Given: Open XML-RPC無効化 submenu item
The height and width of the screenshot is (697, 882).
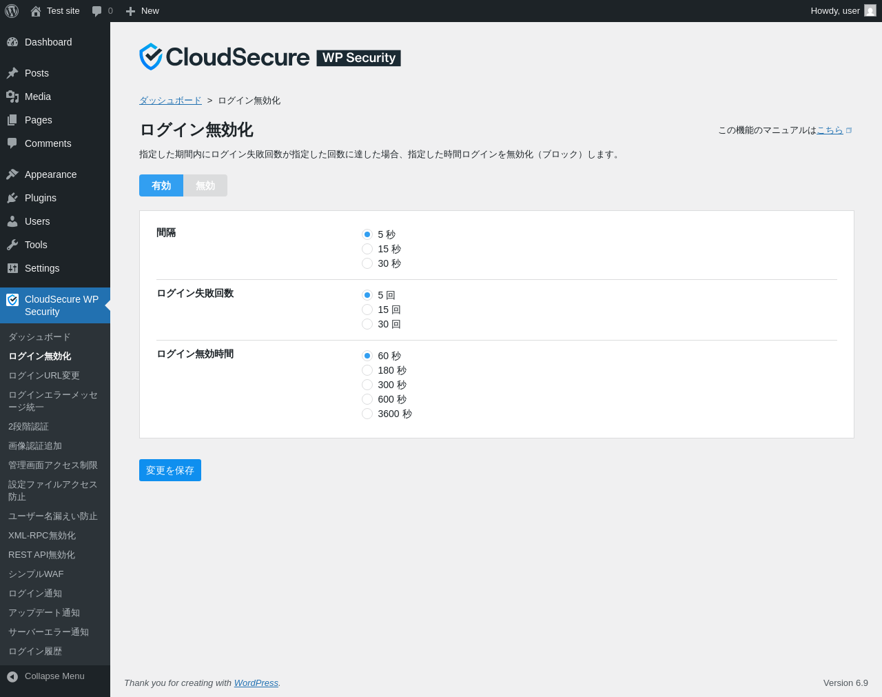Looking at the screenshot, I should coord(55,536).
